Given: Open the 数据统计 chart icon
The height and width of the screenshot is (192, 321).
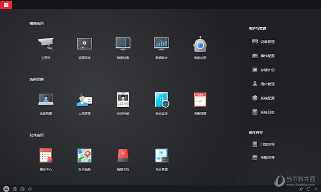Looking at the screenshot, I should point(162,44).
